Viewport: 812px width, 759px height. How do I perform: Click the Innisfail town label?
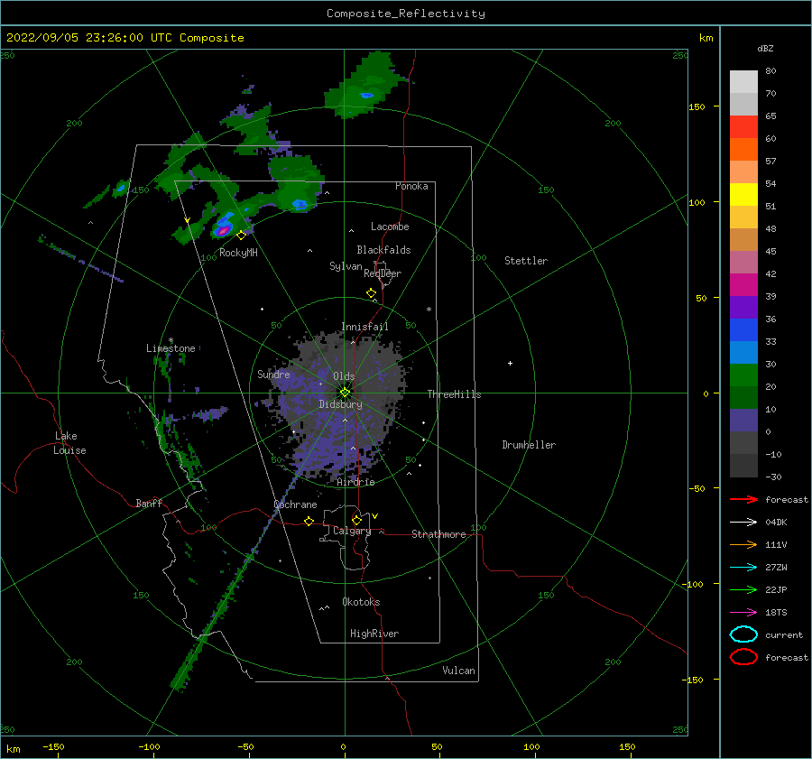tap(364, 327)
